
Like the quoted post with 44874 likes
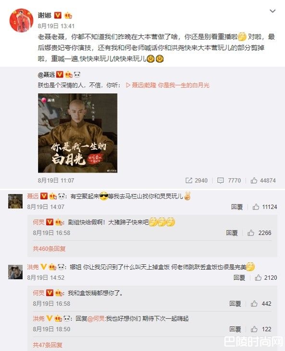point(263,181)
